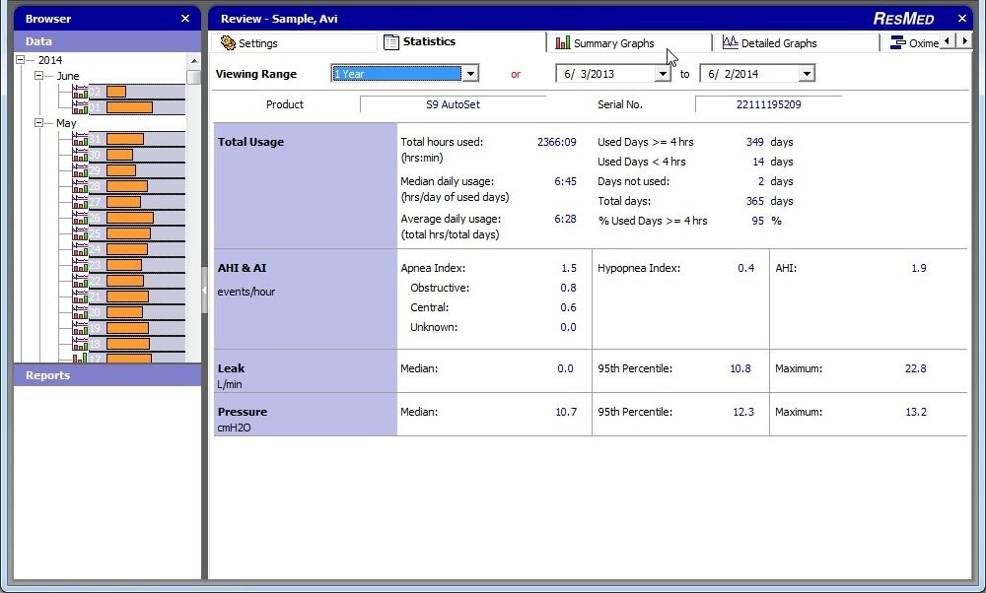The height and width of the screenshot is (593, 986).
Task: Open the Reports section header
Action: click(x=107, y=375)
